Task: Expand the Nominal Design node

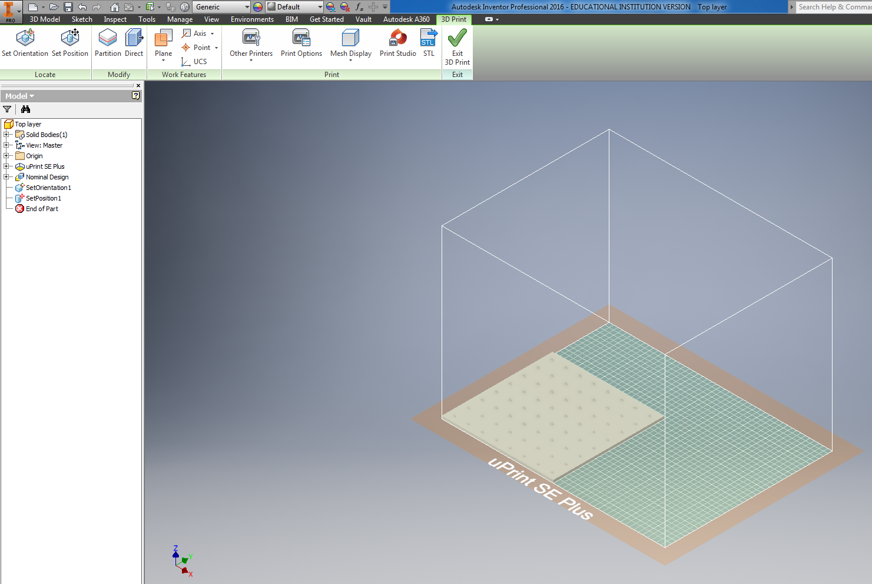Action: coord(6,177)
